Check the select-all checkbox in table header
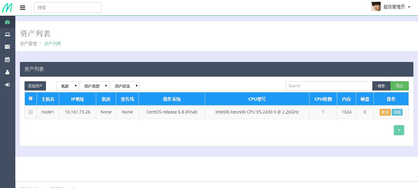This screenshot has height=188, width=418. [x=31, y=98]
